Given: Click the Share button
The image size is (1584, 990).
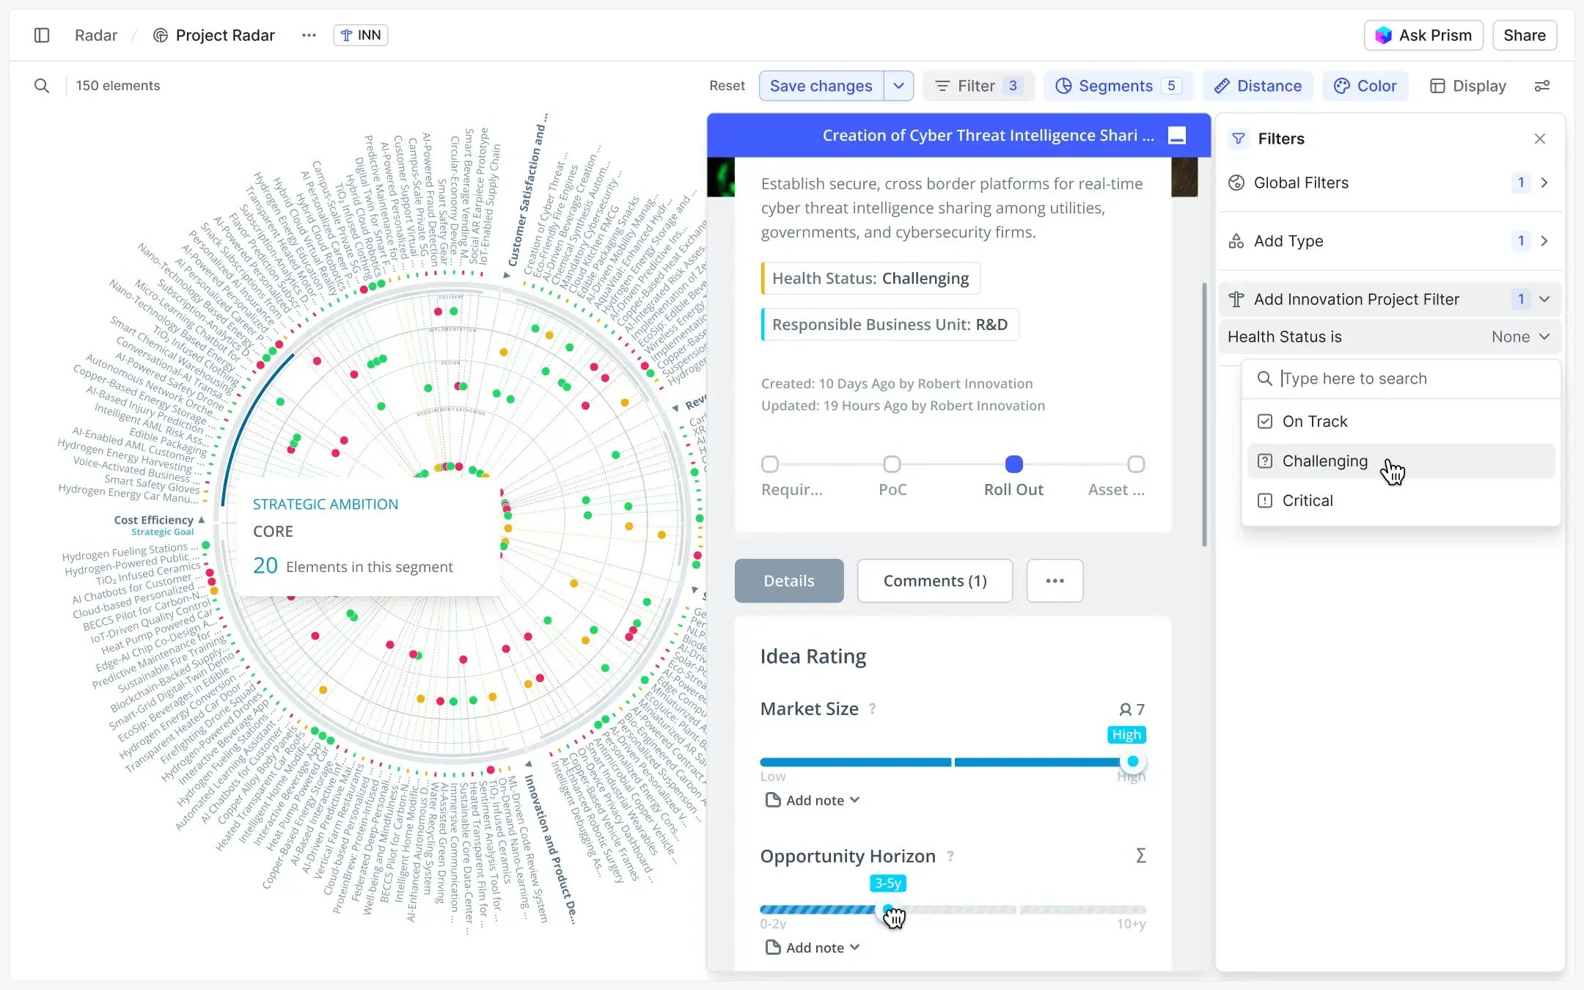Looking at the screenshot, I should click(x=1524, y=35).
